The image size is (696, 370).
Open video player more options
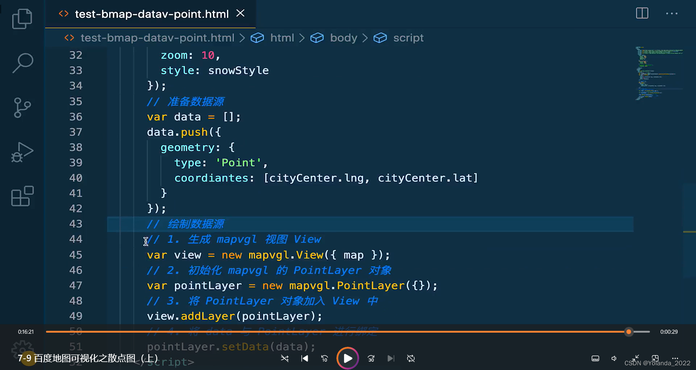pyautogui.click(x=675, y=358)
